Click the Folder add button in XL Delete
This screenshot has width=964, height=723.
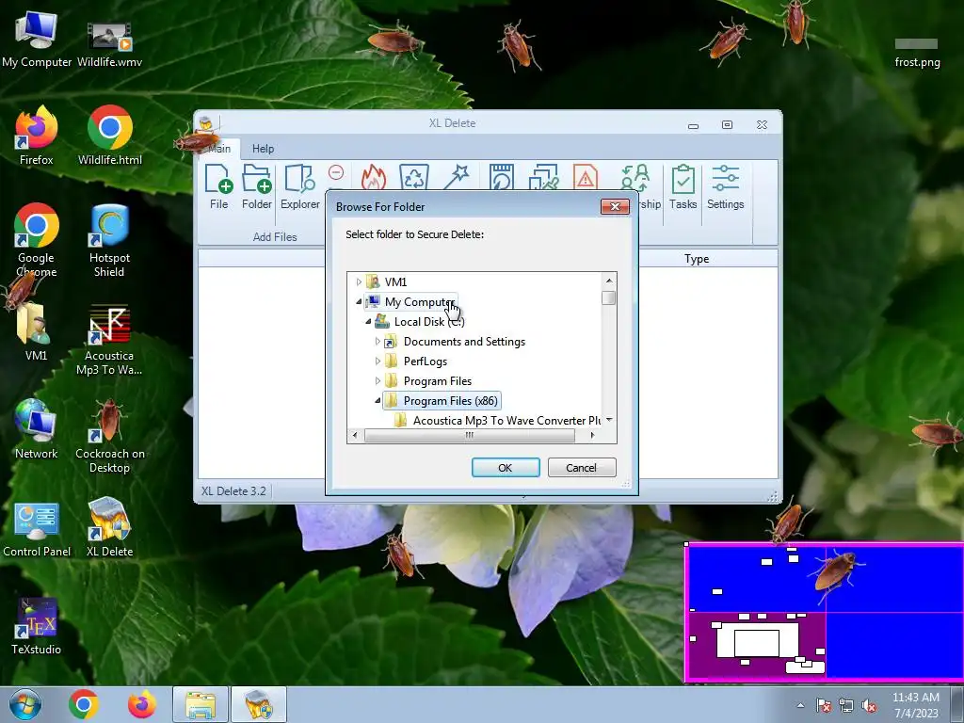(257, 187)
